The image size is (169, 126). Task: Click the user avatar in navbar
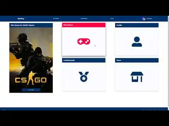[x=144, y=19]
